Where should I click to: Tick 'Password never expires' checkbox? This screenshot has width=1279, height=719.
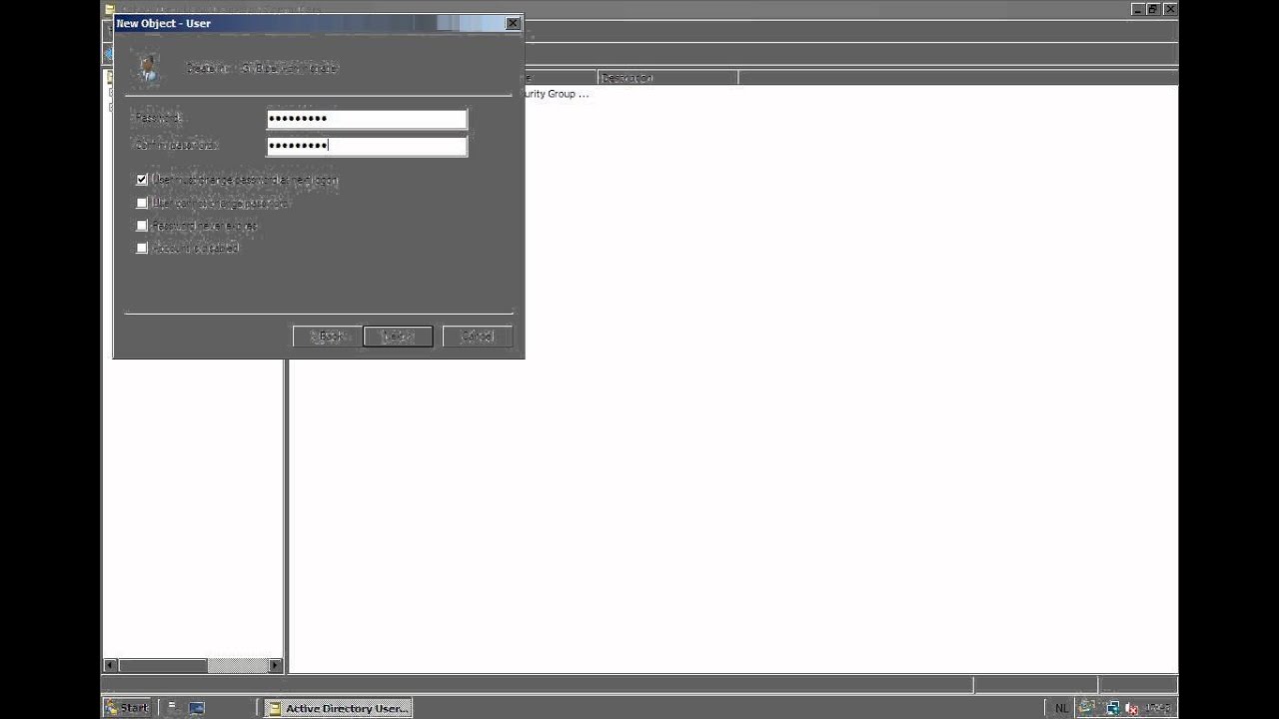(x=142, y=226)
